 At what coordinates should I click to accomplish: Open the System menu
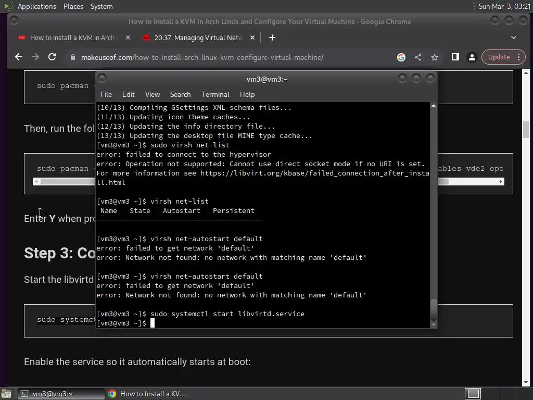point(101,6)
